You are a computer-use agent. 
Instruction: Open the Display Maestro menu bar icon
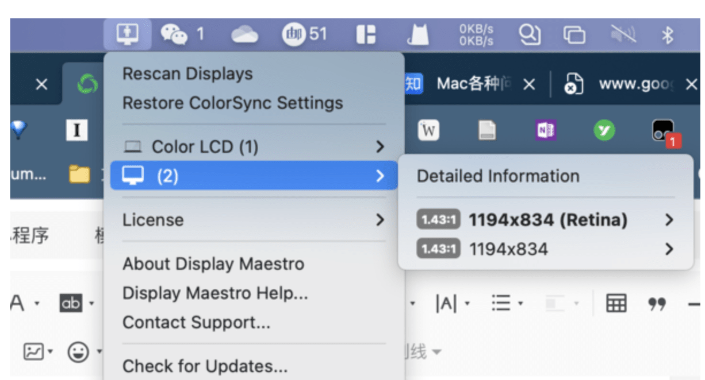click(127, 33)
